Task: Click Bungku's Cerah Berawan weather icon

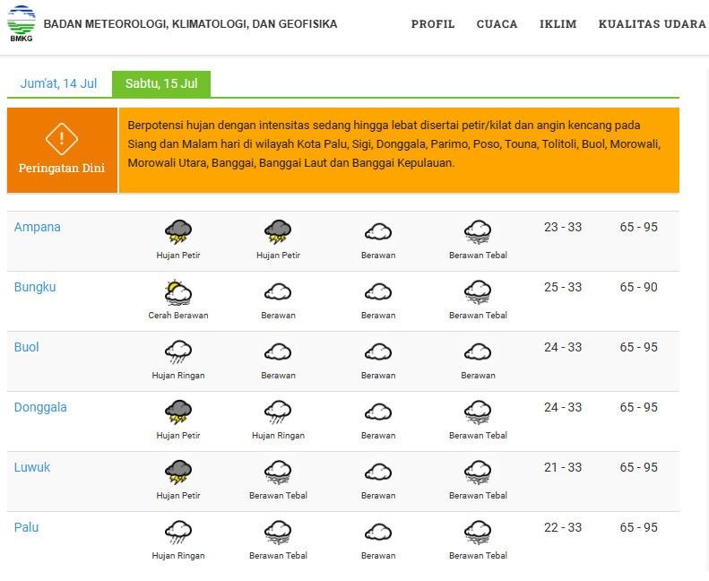Action: [x=178, y=292]
